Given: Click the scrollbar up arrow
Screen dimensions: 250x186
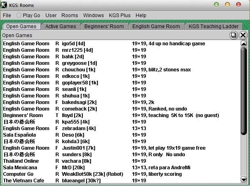Looking at the screenshot, I should point(244,44).
